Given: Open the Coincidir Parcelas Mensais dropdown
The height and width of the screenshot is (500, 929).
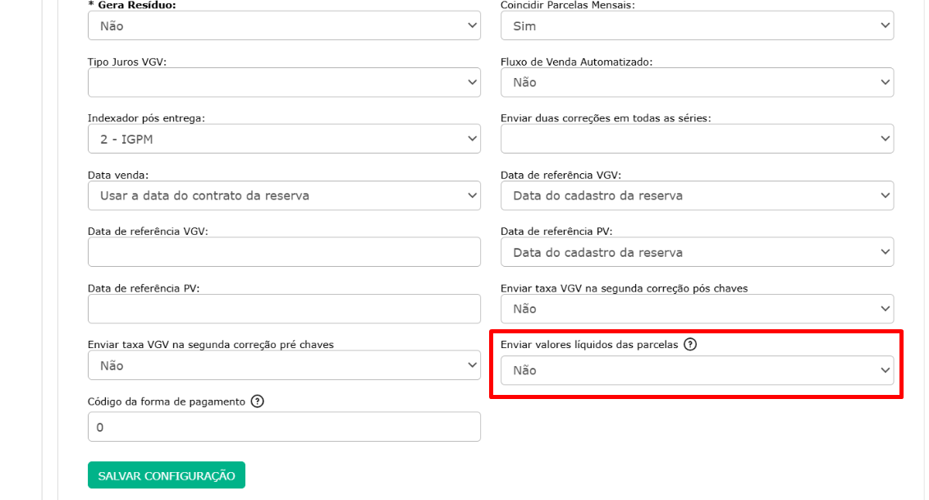Looking at the screenshot, I should point(697,25).
